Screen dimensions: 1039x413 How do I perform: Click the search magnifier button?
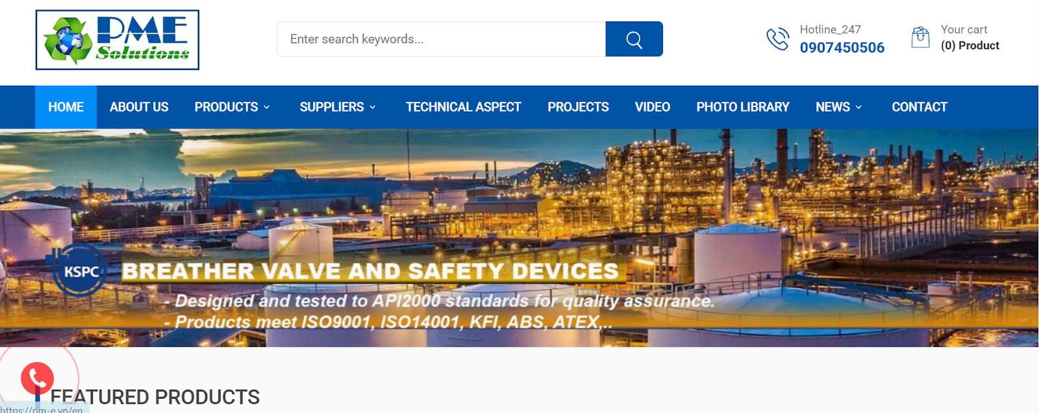click(x=634, y=39)
